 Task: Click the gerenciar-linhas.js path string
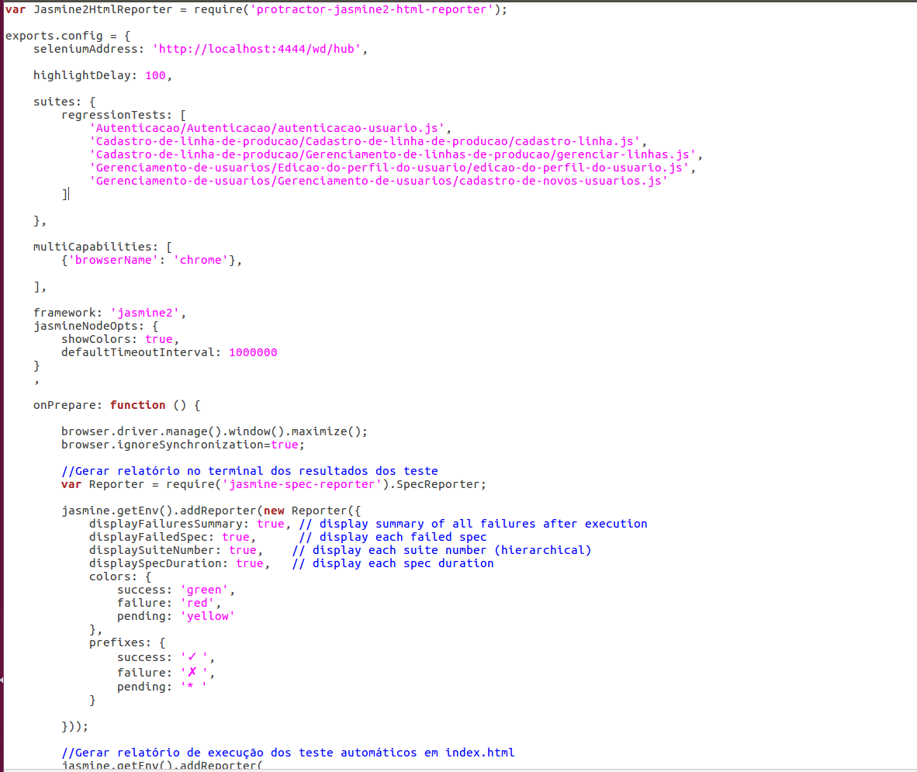[393, 154]
